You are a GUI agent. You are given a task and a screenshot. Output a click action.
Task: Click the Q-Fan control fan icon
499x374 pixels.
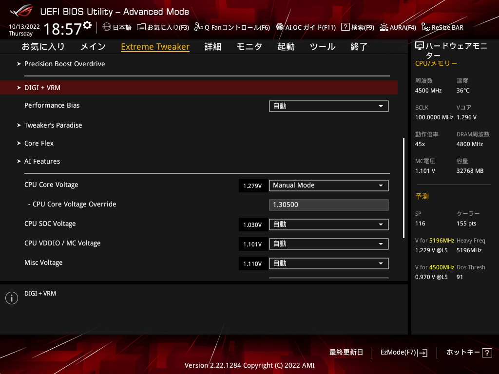(x=199, y=27)
